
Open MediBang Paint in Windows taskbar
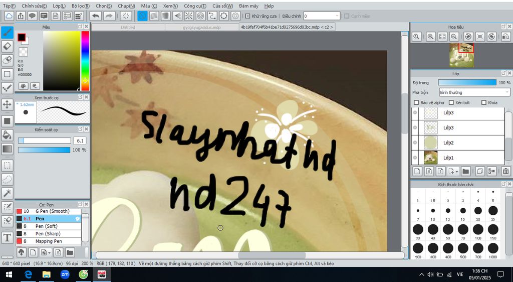click(102, 274)
